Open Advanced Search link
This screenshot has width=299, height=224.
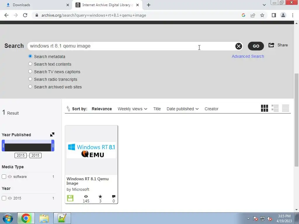coord(248,56)
